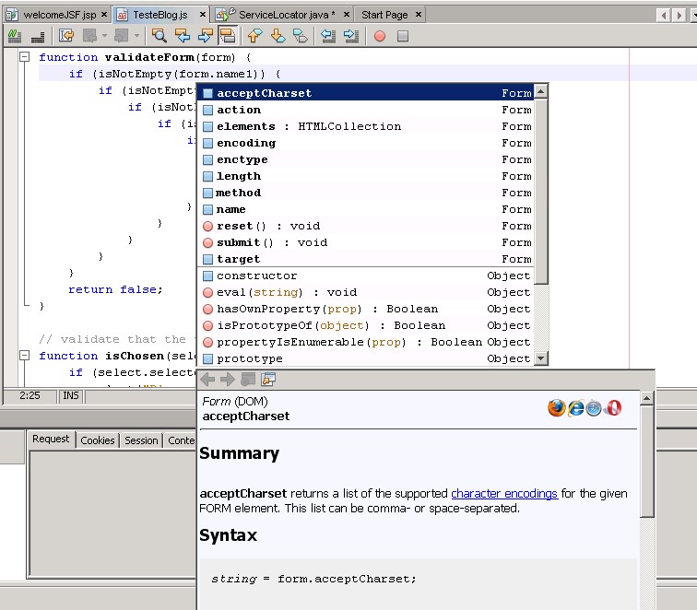Choose action completion item

366,110
